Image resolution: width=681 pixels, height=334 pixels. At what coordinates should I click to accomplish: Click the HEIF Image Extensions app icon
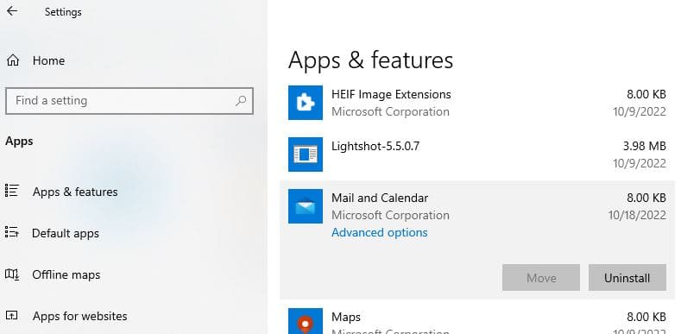tap(306, 103)
